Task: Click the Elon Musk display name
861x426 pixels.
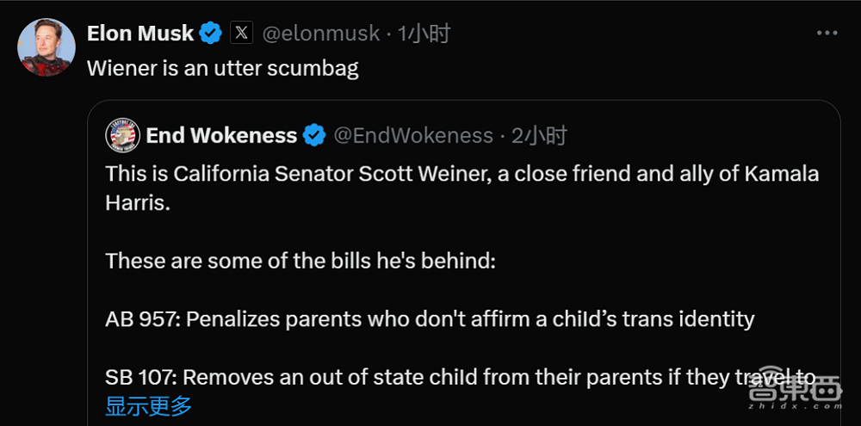Action: click(x=140, y=34)
